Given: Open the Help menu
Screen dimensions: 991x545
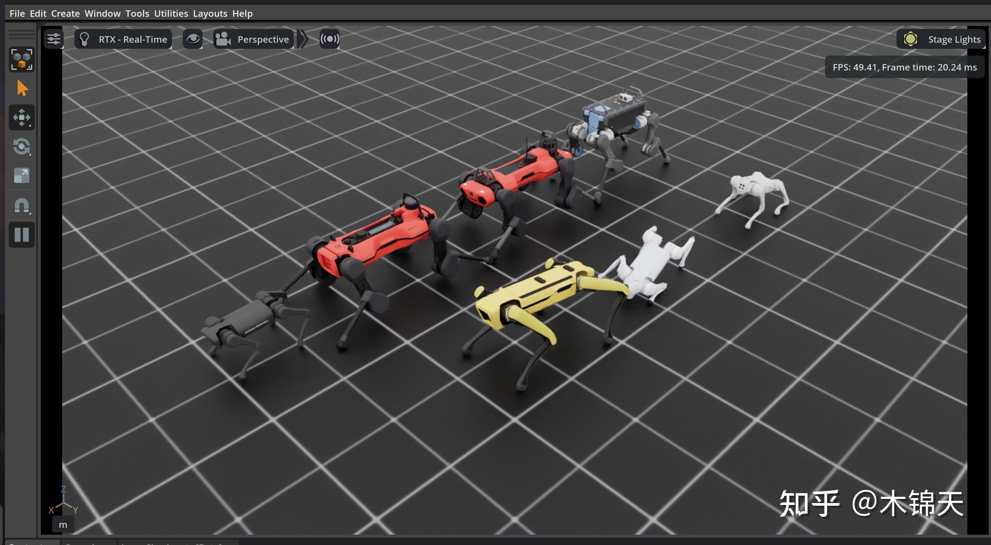Looking at the screenshot, I should pyautogui.click(x=242, y=13).
